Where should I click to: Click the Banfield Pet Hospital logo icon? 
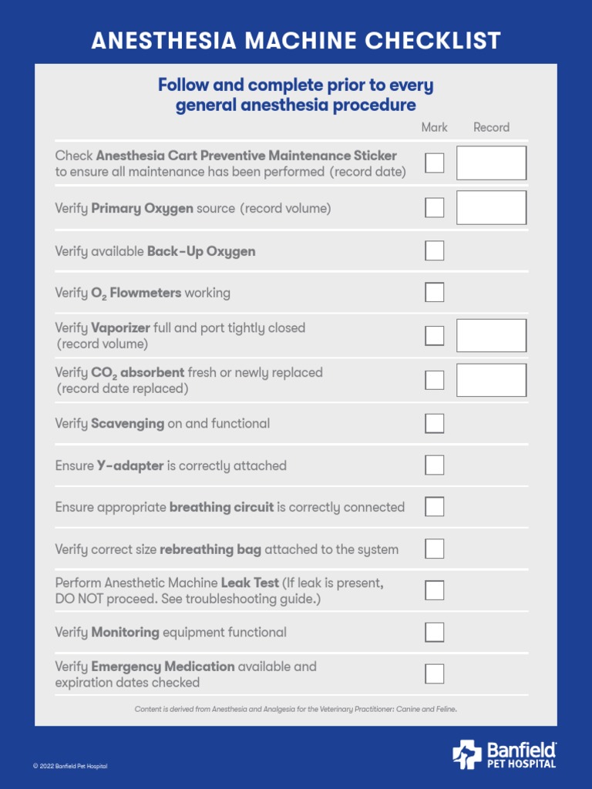tap(467, 754)
